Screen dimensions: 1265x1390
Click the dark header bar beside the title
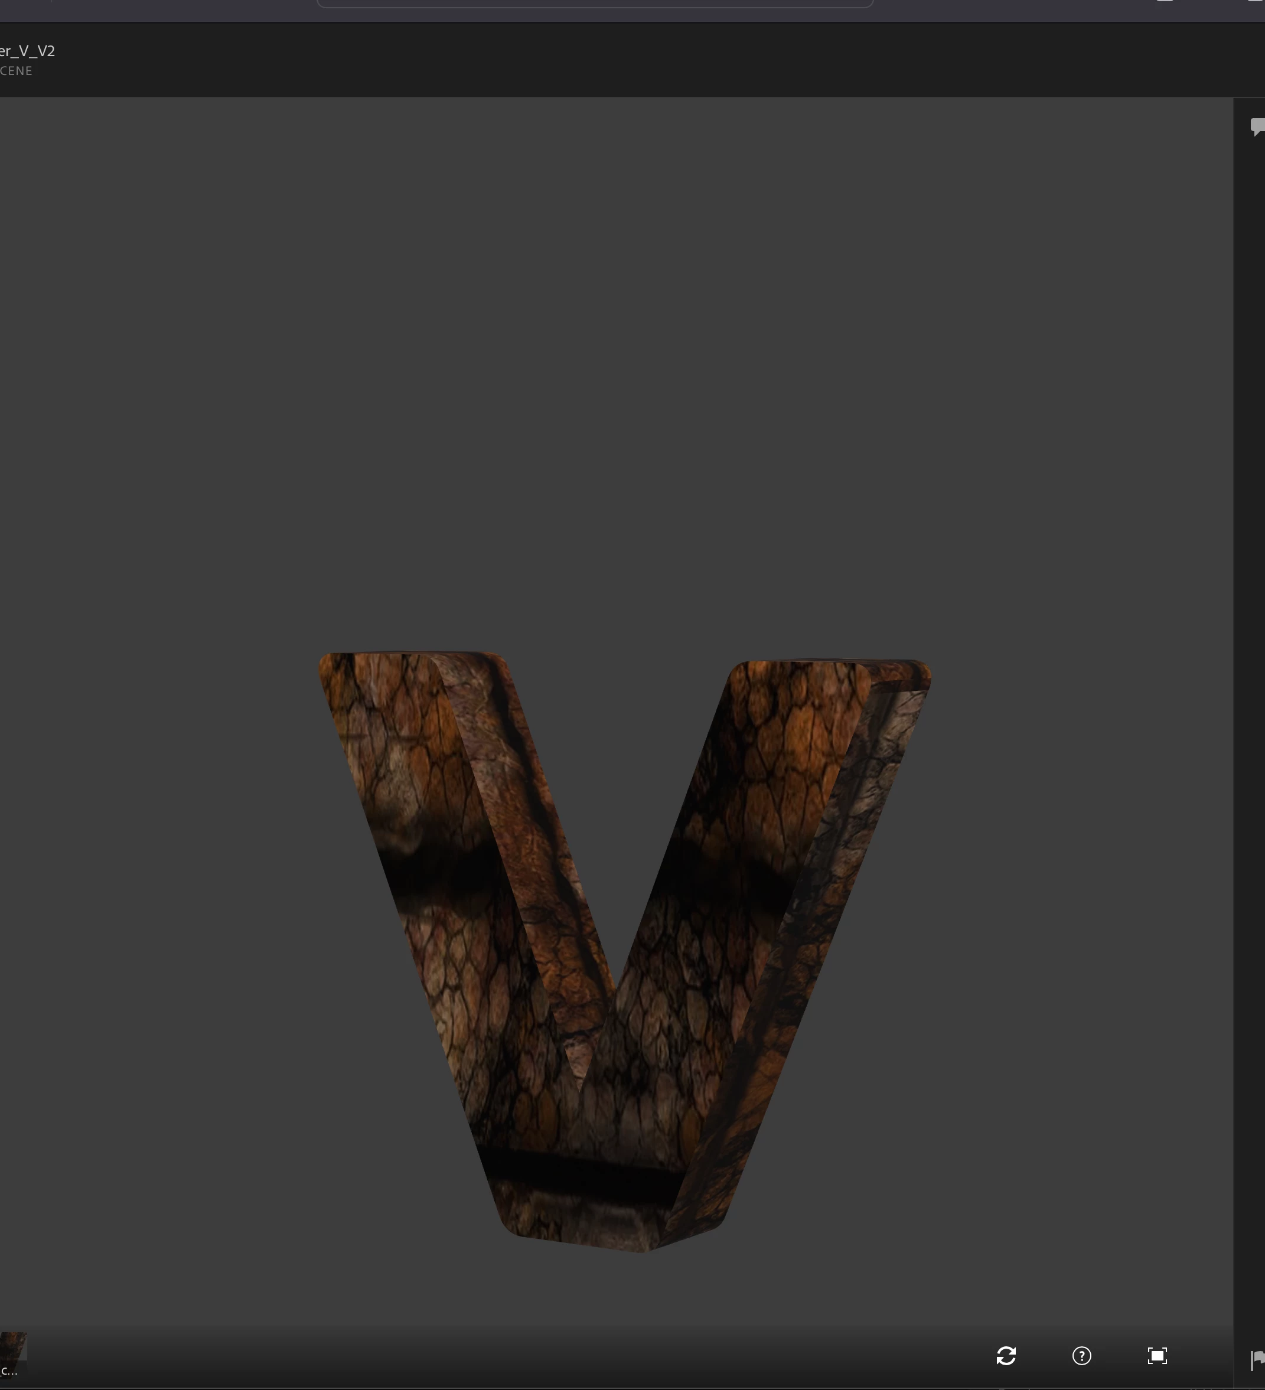pos(621,61)
